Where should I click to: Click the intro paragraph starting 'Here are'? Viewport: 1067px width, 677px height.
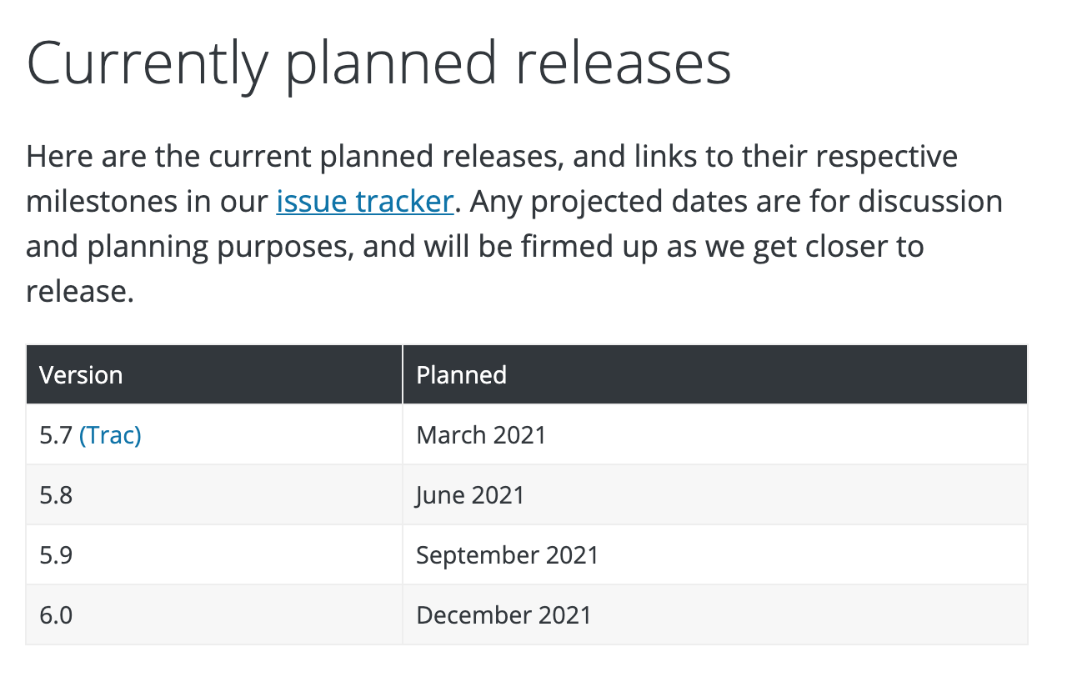tap(514, 223)
